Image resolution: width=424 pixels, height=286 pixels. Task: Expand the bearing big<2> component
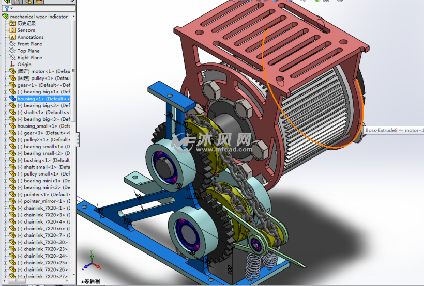[5, 105]
